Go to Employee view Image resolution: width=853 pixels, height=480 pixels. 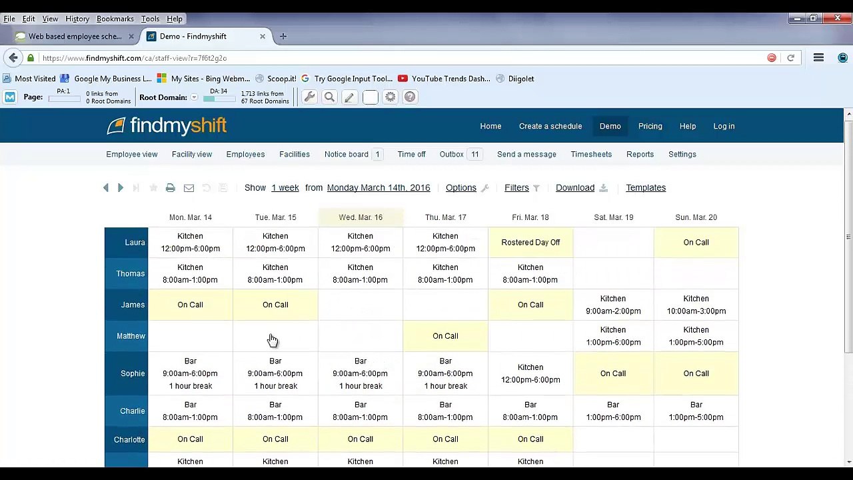point(132,154)
